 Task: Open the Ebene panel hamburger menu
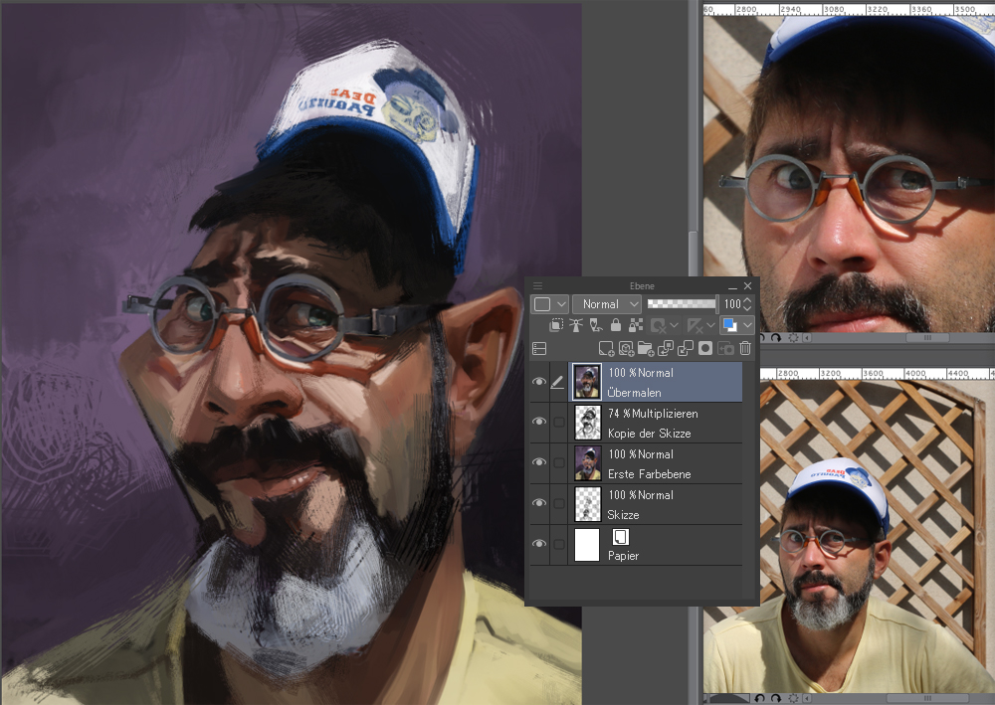coord(538,286)
